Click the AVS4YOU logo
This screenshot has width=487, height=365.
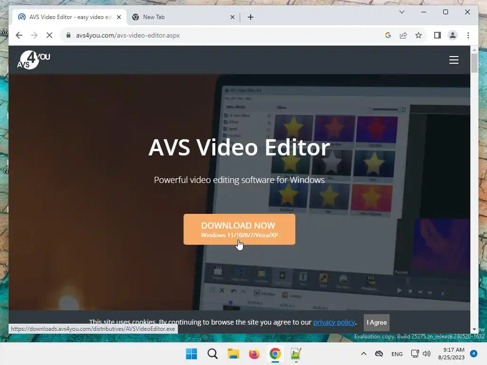(34, 59)
